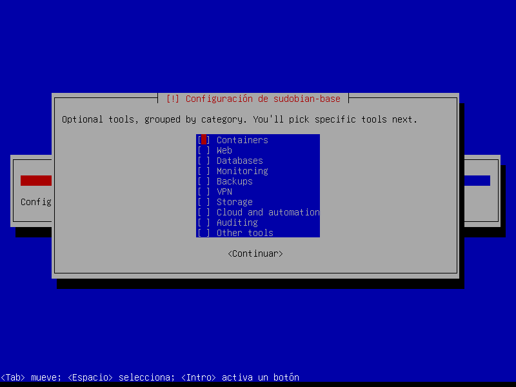Tick the Auditing checkbox
This screenshot has height=387, width=516.
(204, 223)
